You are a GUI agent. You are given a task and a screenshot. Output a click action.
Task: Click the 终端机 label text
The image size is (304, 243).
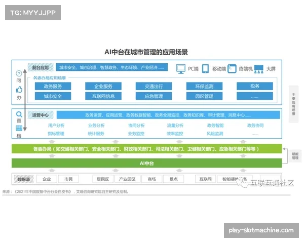point(246,69)
